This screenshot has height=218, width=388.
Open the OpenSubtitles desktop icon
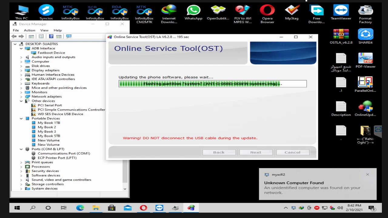pos(218,12)
